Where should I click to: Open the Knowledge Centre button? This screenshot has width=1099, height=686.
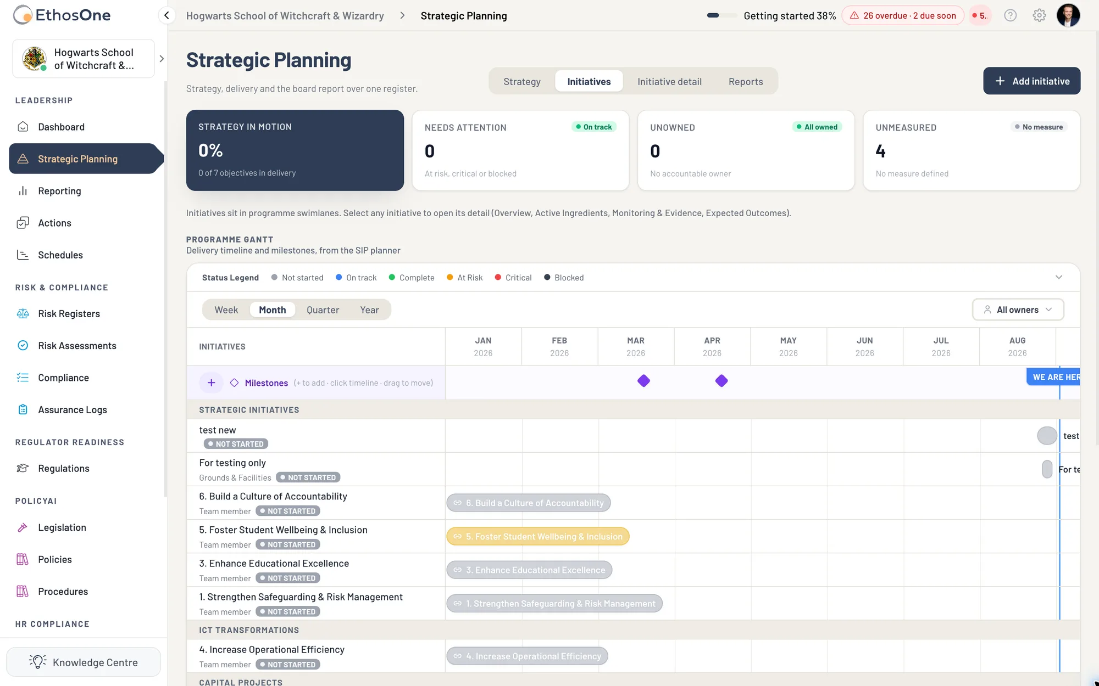[x=84, y=662]
